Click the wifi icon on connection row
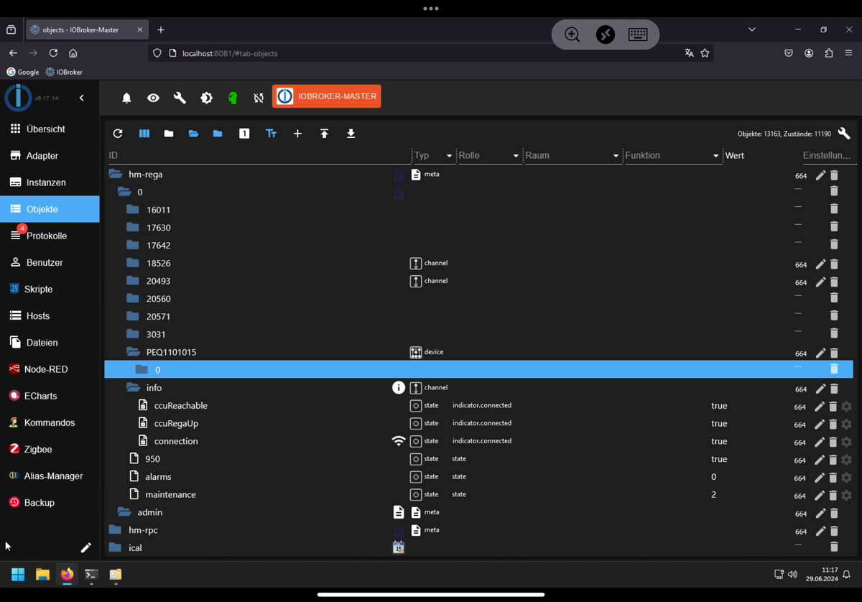862x602 pixels. coord(399,441)
